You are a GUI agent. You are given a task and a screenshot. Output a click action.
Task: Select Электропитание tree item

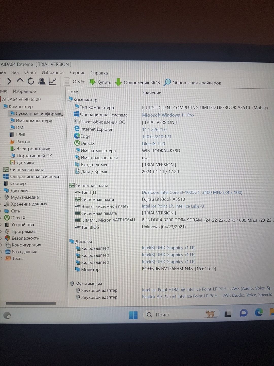coord(30,149)
